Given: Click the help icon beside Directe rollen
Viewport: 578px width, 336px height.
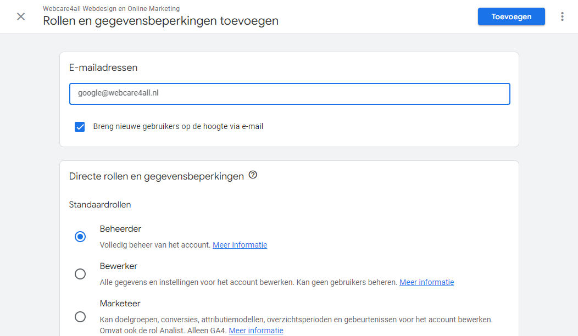Looking at the screenshot, I should [x=253, y=174].
